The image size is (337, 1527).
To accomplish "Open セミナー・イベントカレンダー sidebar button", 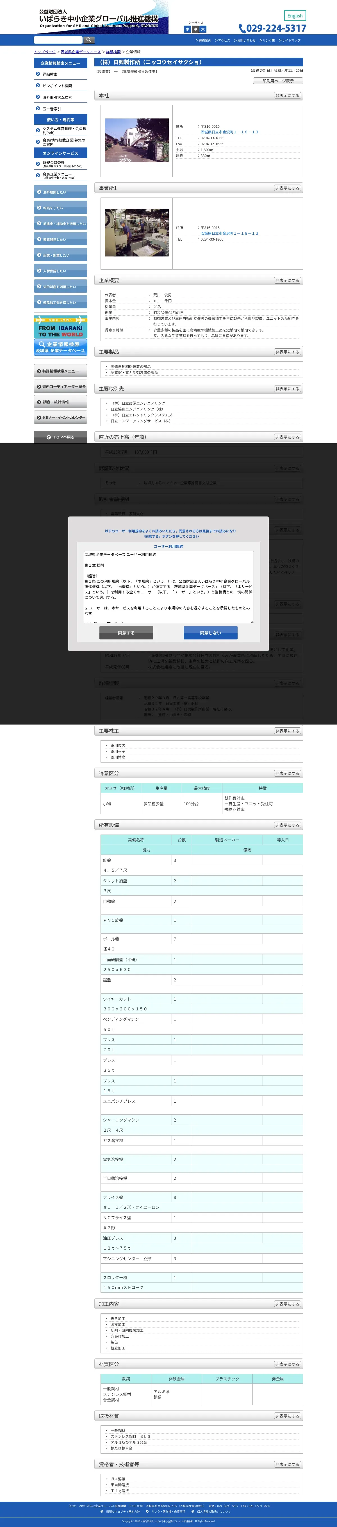I will click(x=60, y=418).
